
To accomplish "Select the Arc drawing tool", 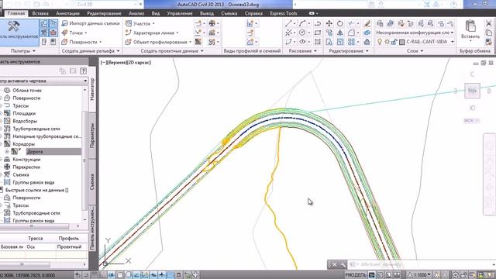I will point(302,23).
